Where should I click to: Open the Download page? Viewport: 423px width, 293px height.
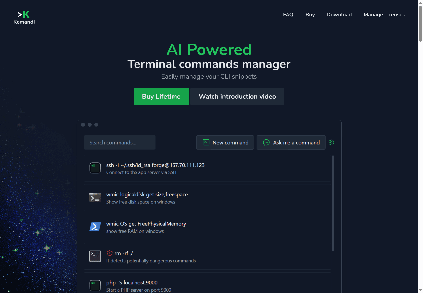coord(339,15)
